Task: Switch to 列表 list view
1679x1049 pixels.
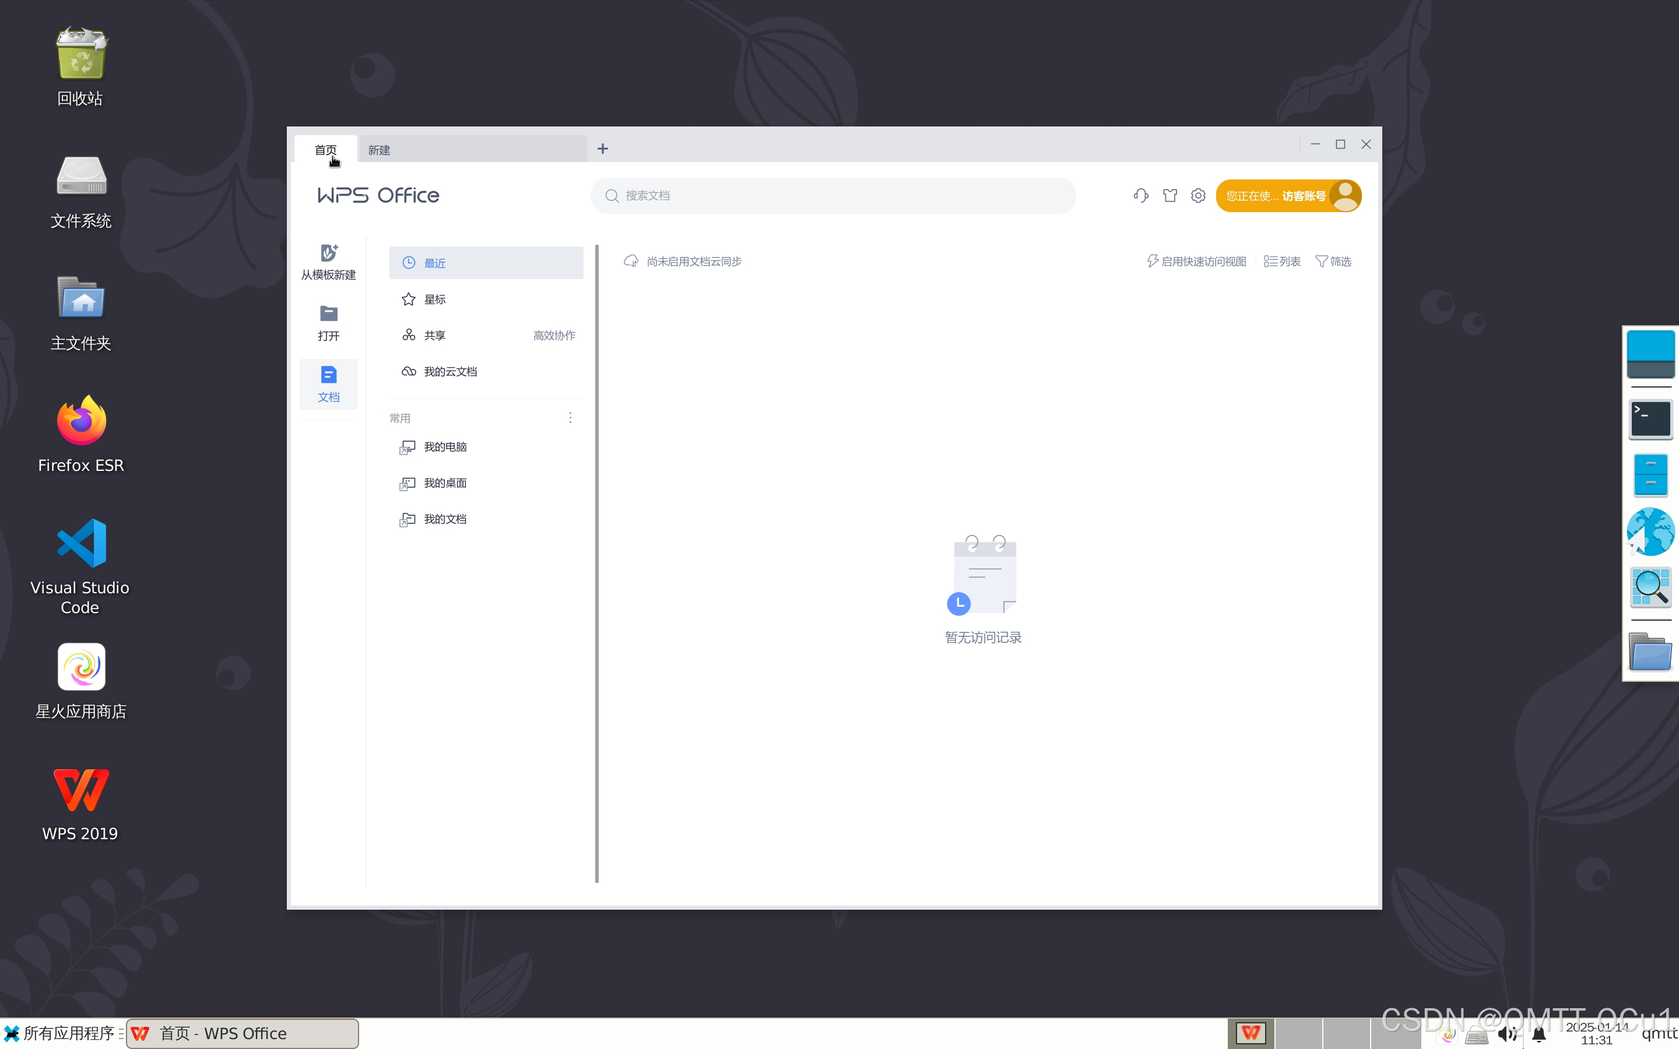Action: pyautogui.click(x=1281, y=261)
